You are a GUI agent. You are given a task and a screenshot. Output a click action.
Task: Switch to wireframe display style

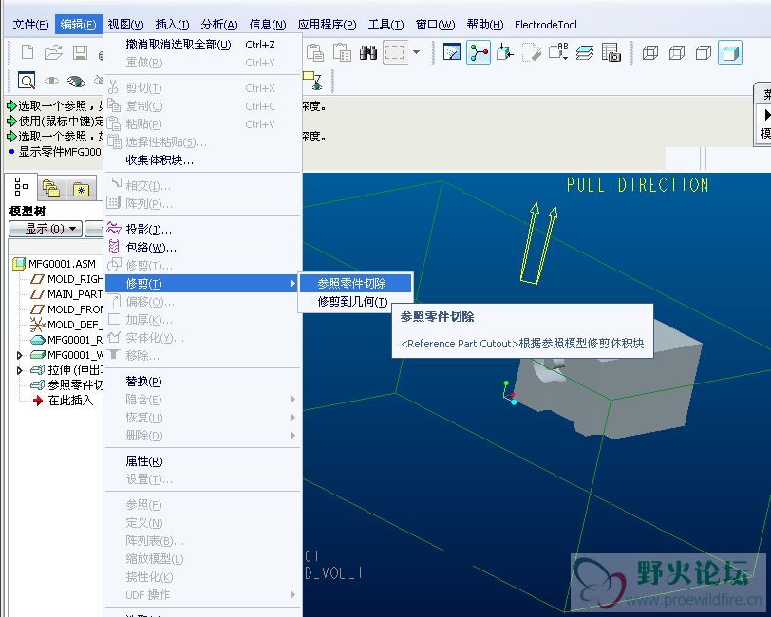650,52
